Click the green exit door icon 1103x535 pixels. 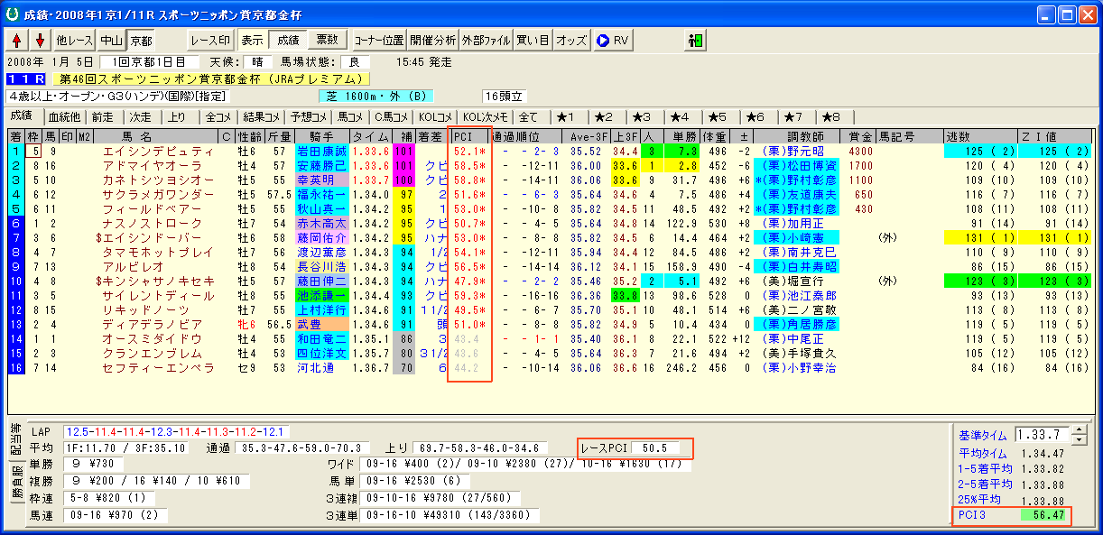695,41
